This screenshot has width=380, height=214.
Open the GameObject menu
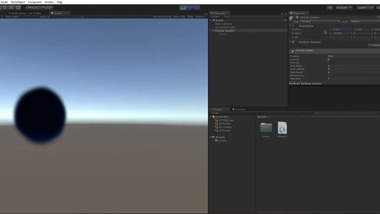(18, 2)
